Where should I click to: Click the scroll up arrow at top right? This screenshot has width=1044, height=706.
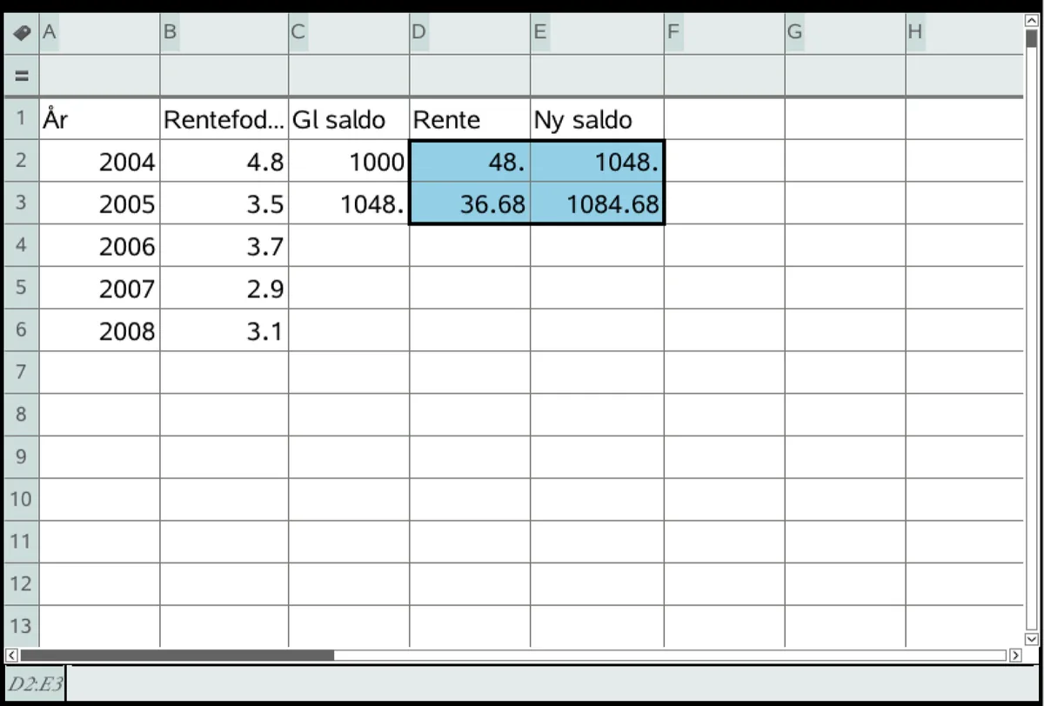click(x=1032, y=22)
